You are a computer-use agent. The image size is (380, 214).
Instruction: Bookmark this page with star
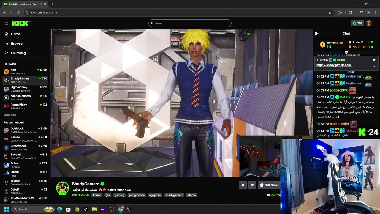(x=330, y=12)
